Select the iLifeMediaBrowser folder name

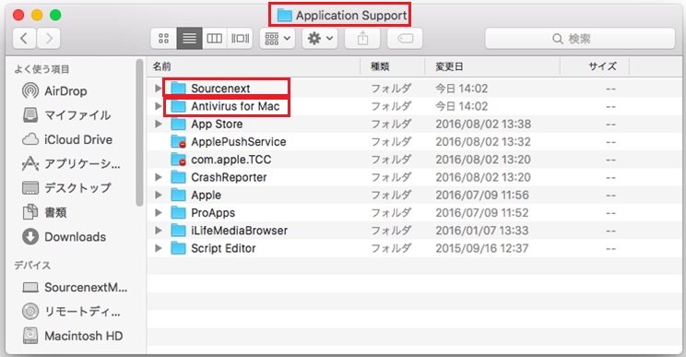[240, 231]
